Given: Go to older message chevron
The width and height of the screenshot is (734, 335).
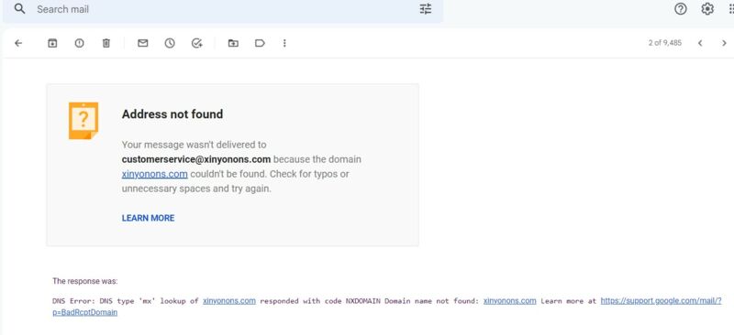Looking at the screenshot, I should [x=724, y=43].
